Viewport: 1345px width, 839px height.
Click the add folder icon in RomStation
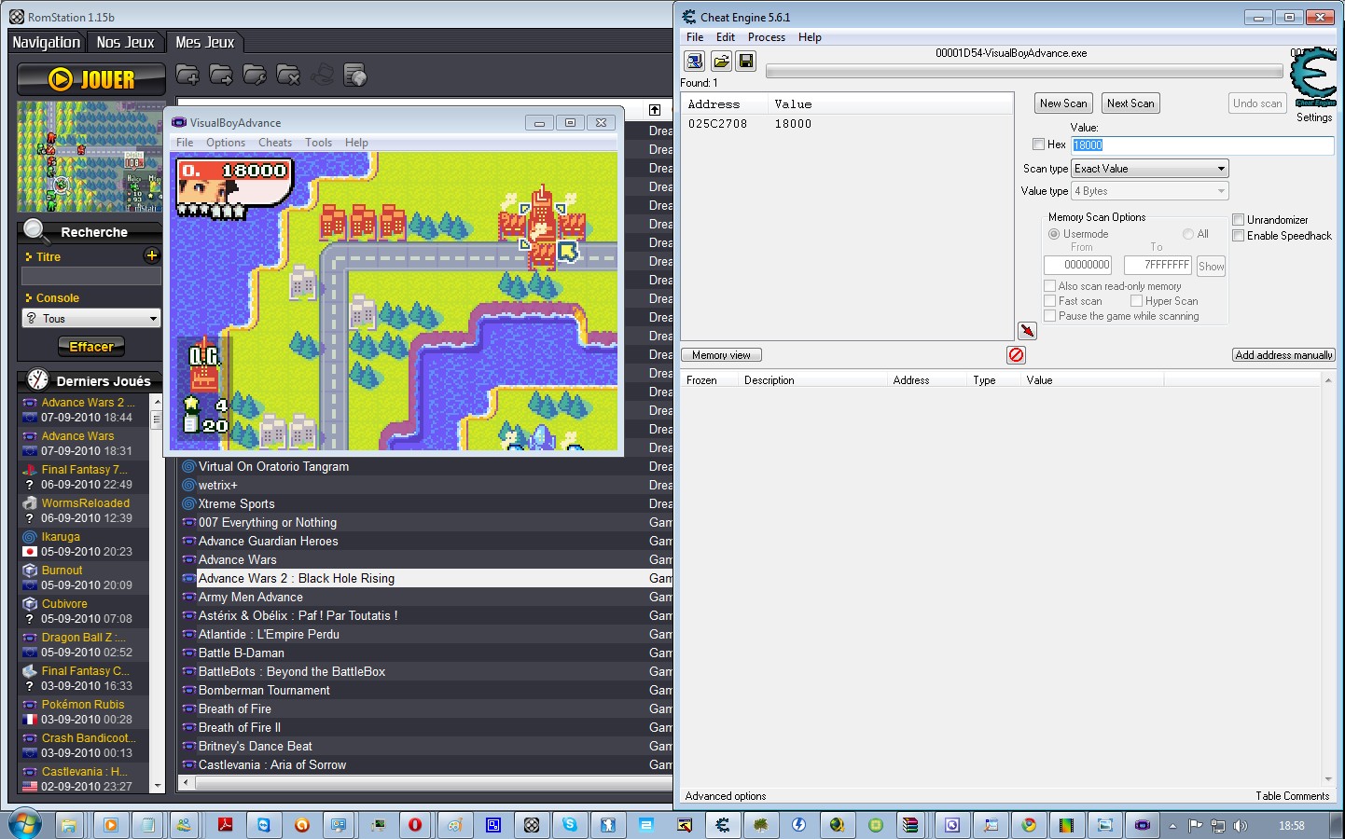point(187,76)
